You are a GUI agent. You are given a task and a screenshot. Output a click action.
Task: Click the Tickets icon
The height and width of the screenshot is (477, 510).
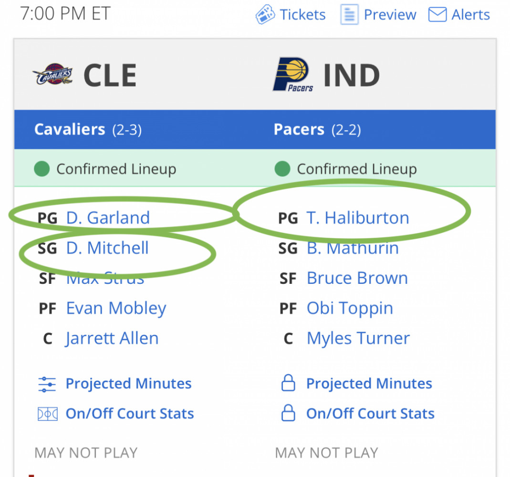pos(265,14)
